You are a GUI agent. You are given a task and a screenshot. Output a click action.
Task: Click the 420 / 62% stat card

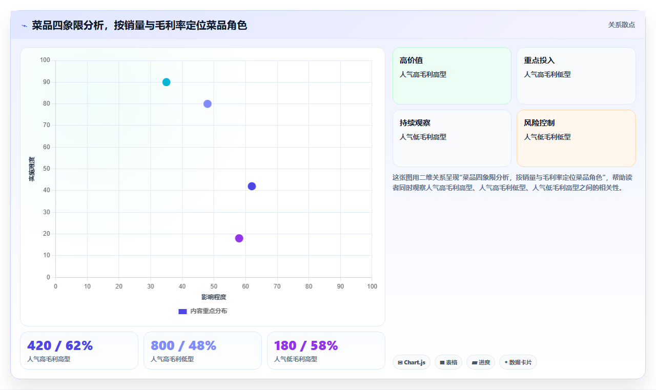(x=79, y=351)
